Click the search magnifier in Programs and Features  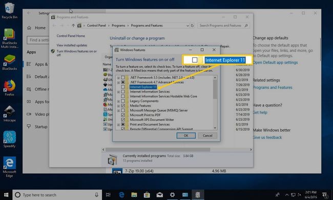(246, 26)
